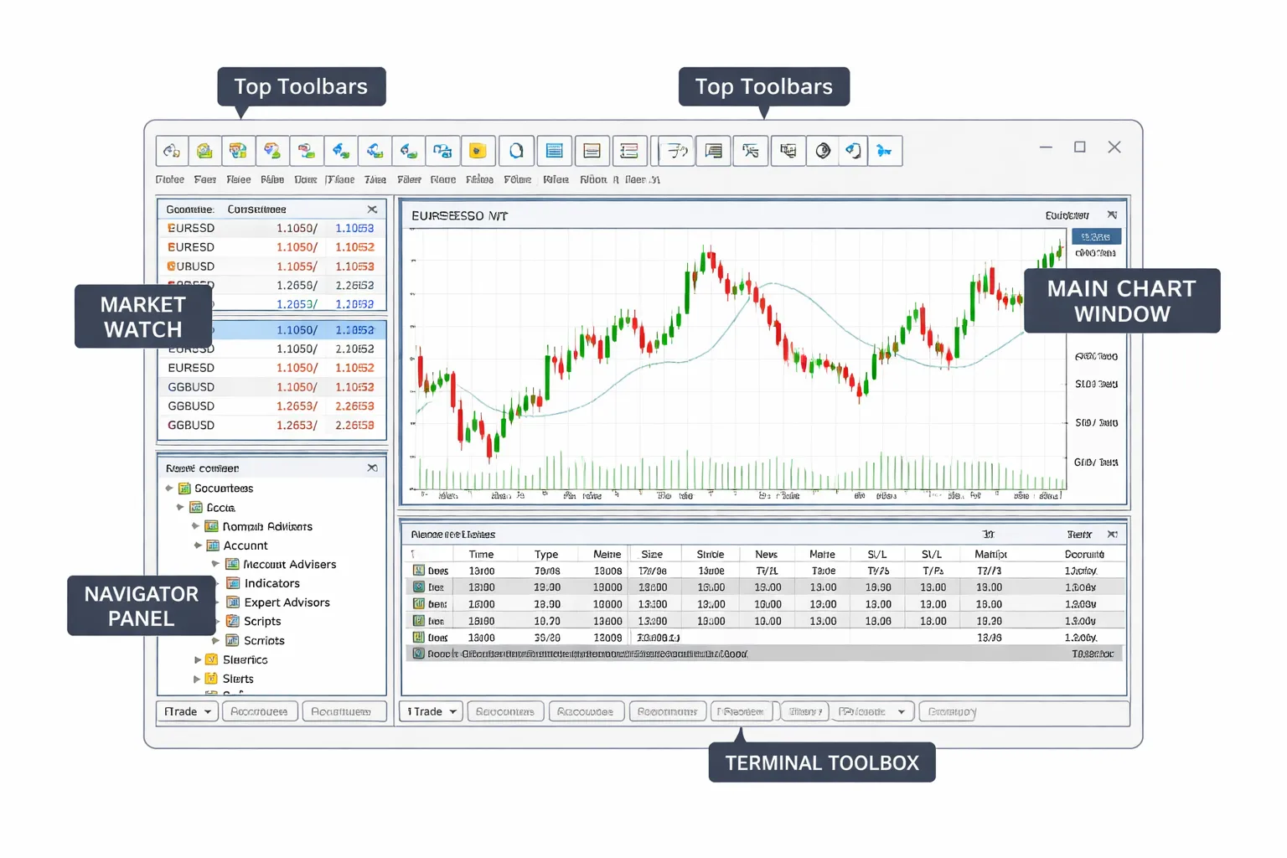Select Expert Advisors in the Navigator tree
The width and height of the screenshot is (1287, 858).
coord(287,602)
